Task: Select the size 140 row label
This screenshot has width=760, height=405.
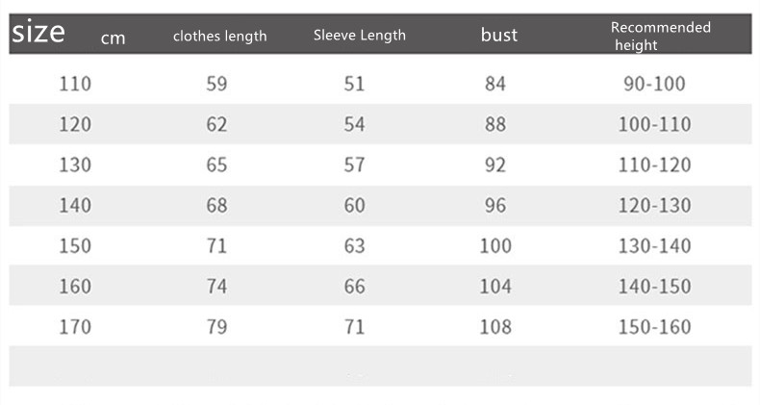Action: click(x=75, y=205)
